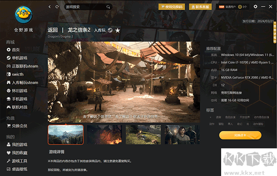
Task: Toggle the favorite star for 龙之信条2
Action: [117, 30]
